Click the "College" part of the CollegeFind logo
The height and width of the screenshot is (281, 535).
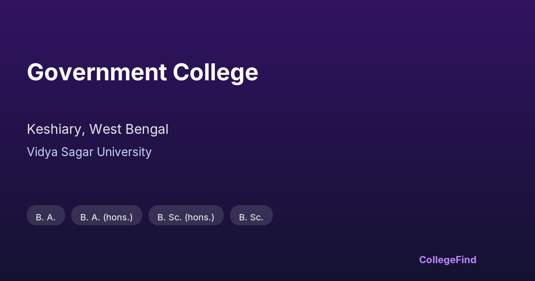pos(437,260)
